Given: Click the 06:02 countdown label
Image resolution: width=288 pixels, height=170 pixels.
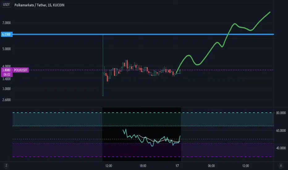Looking at the screenshot, I should click(7, 74).
